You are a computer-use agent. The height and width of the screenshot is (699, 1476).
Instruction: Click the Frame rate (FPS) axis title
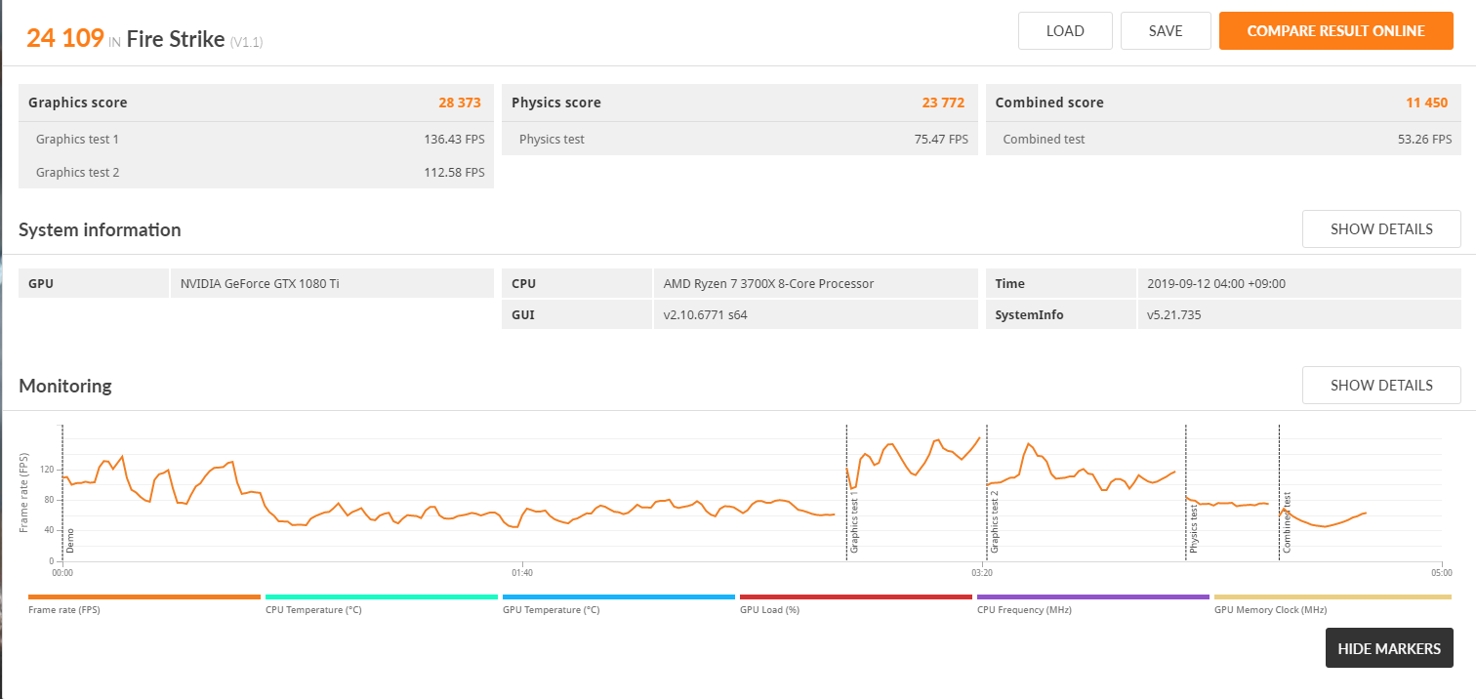point(24,493)
